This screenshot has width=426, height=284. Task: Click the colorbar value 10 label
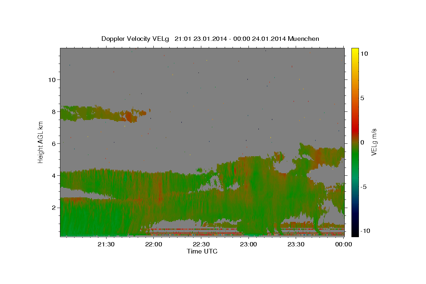tap(364, 53)
